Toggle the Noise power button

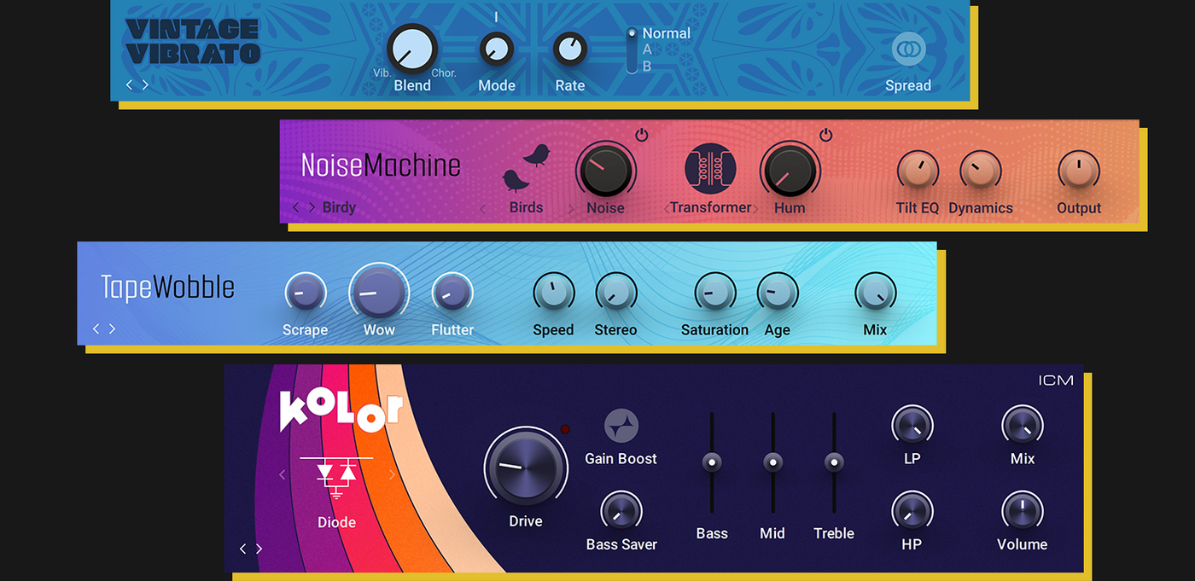click(x=641, y=135)
